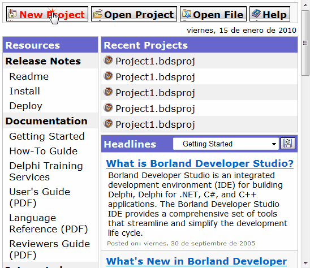Image resolution: width=310 pixels, height=268 pixels.
Task: Open the Readme link
Action: (29, 76)
